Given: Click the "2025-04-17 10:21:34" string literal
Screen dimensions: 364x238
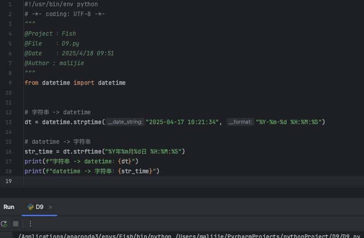Looking at the screenshot, I should click(182, 122).
